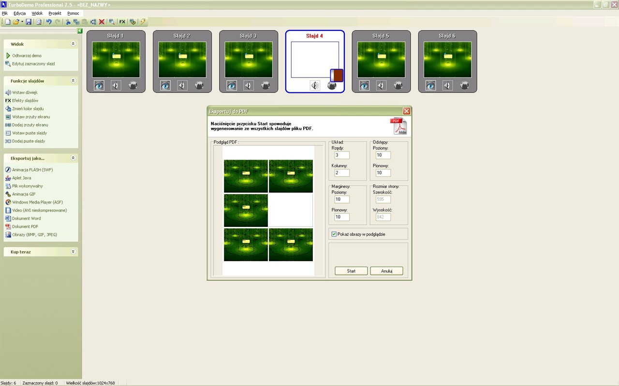Collapse the Eksportuj jako panel
This screenshot has width=619, height=386.
click(73, 158)
